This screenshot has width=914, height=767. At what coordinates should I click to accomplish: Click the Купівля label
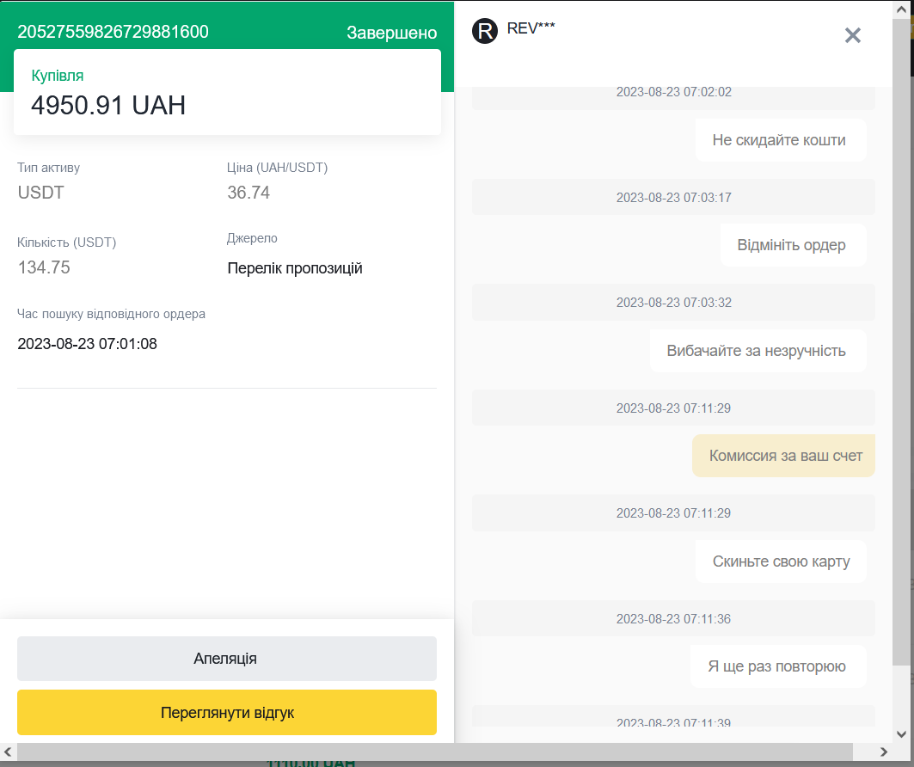(x=57, y=76)
